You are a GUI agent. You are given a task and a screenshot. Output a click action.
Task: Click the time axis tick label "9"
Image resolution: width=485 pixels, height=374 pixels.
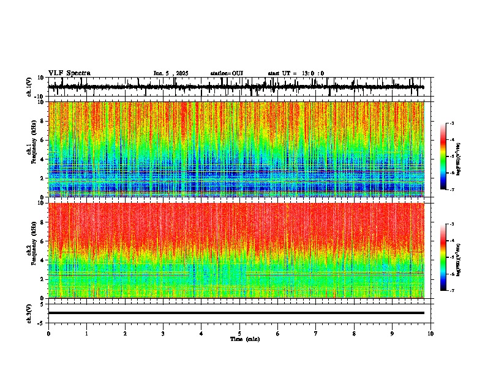click(392, 334)
